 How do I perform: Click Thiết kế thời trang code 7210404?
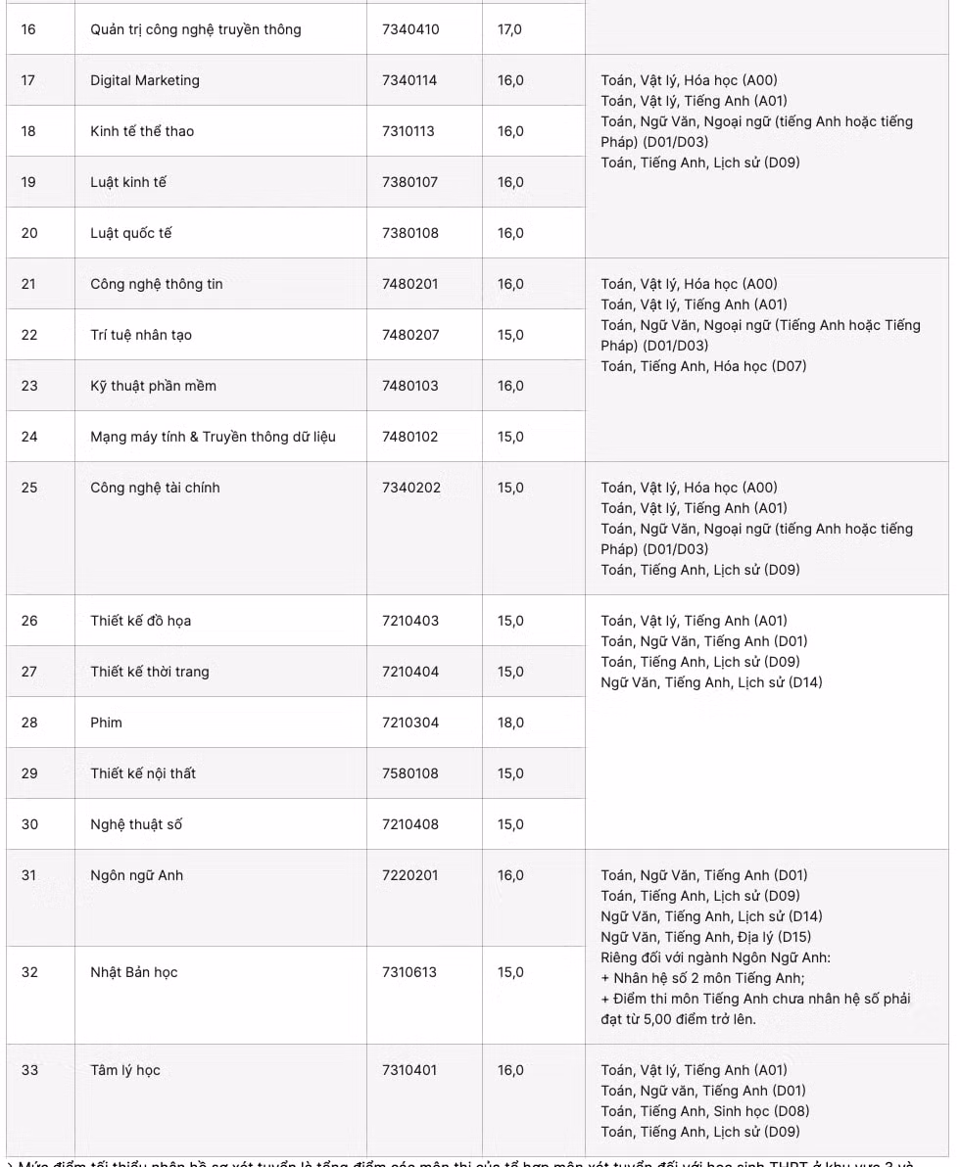[x=410, y=672]
